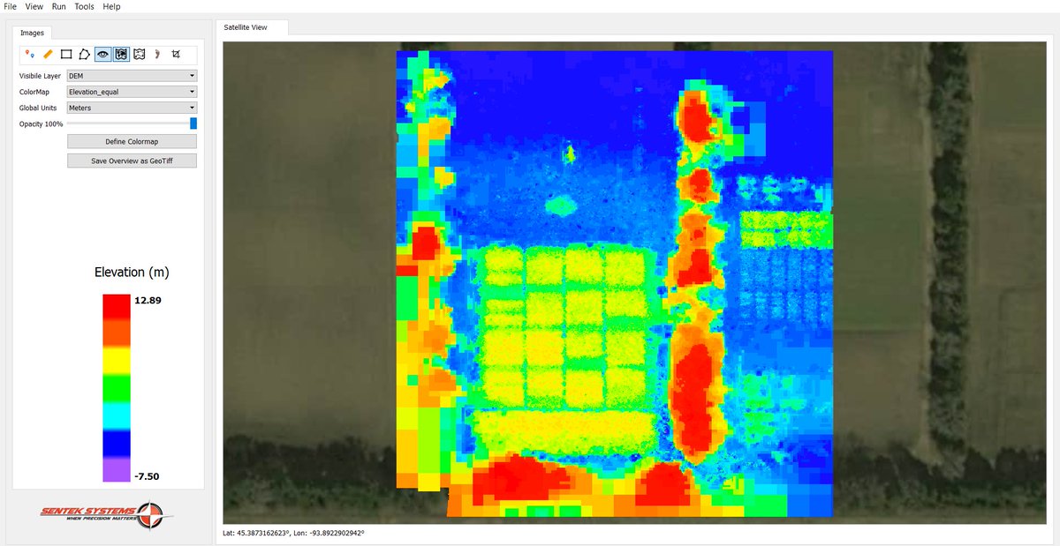1060x546 pixels.
Task: Open the Global Units selector showing Meters
Action: (131, 107)
